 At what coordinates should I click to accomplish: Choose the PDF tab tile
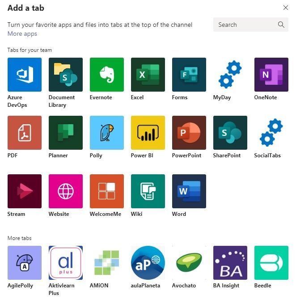pos(25,133)
